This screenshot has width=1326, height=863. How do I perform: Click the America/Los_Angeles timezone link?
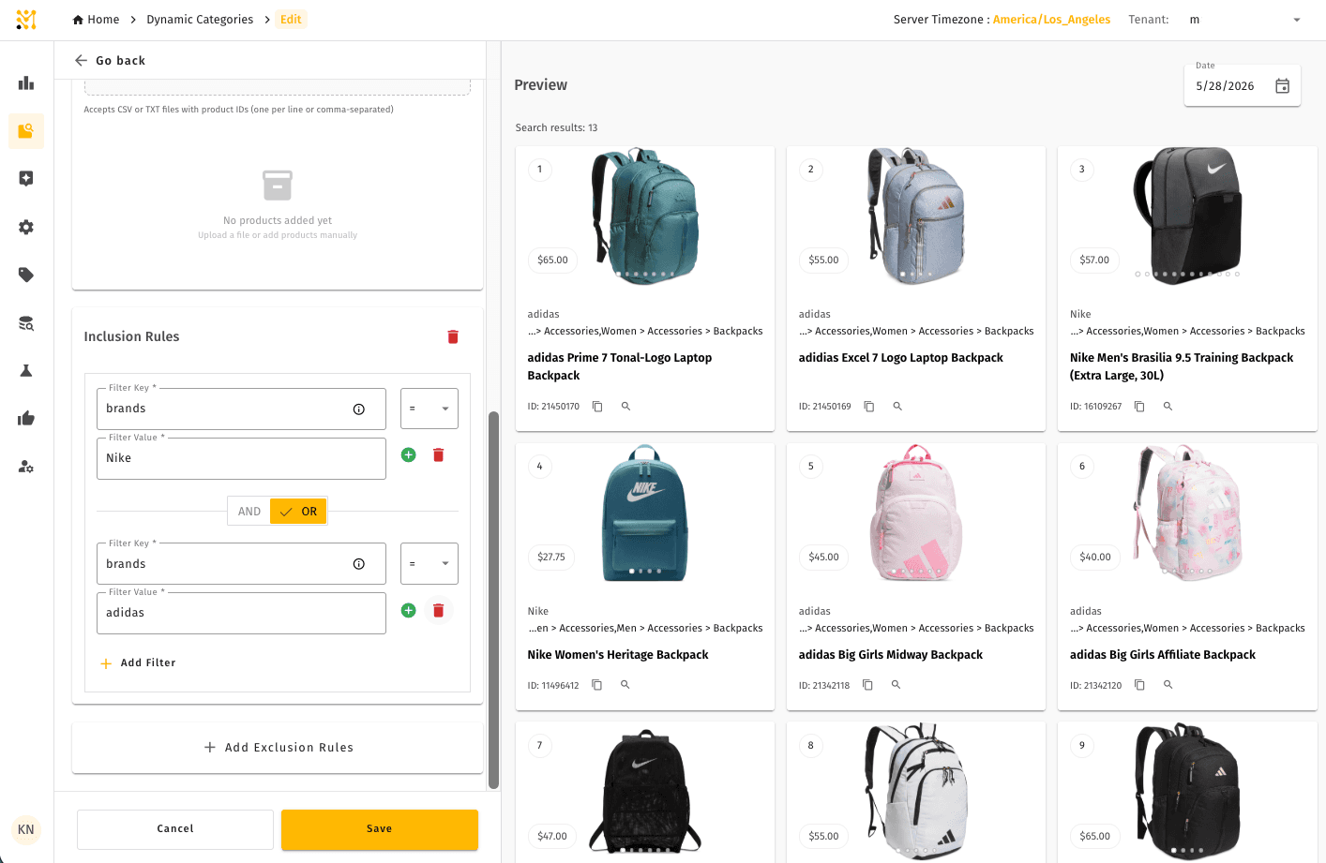1051,20
